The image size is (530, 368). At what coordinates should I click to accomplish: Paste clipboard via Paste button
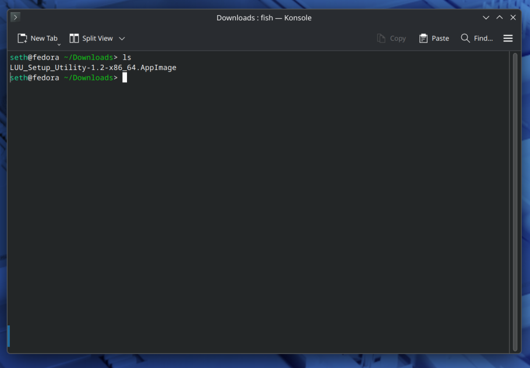[434, 38]
